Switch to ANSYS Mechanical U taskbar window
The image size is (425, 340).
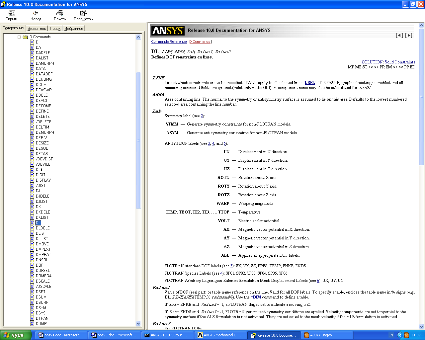(220, 335)
